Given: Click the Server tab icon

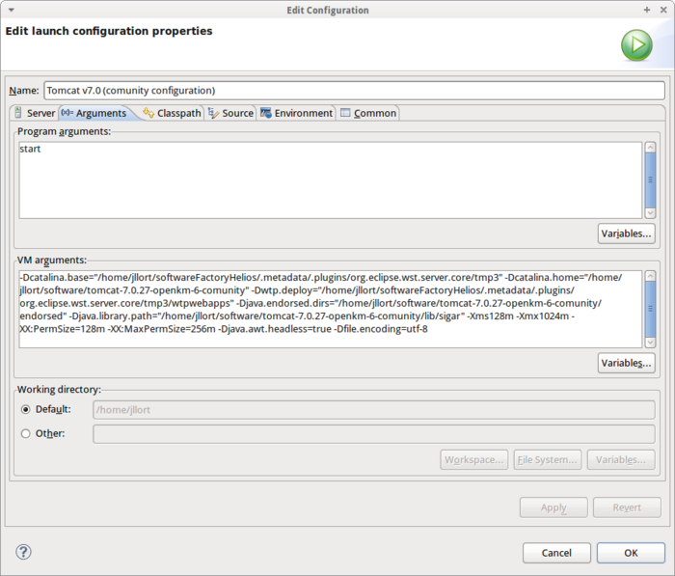Looking at the screenshot, I should [18, 113].
